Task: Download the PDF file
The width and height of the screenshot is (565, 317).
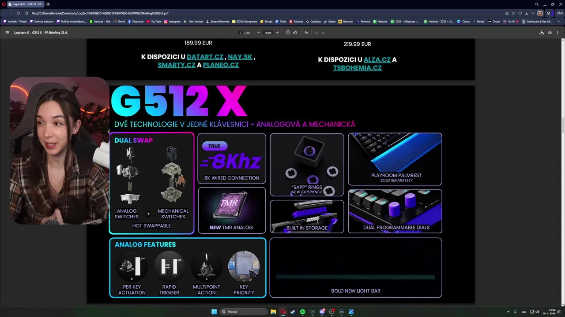Action: [542, 33]
